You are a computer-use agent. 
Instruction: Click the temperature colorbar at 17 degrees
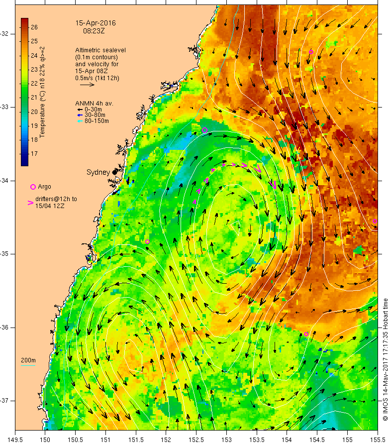(24, 154)
